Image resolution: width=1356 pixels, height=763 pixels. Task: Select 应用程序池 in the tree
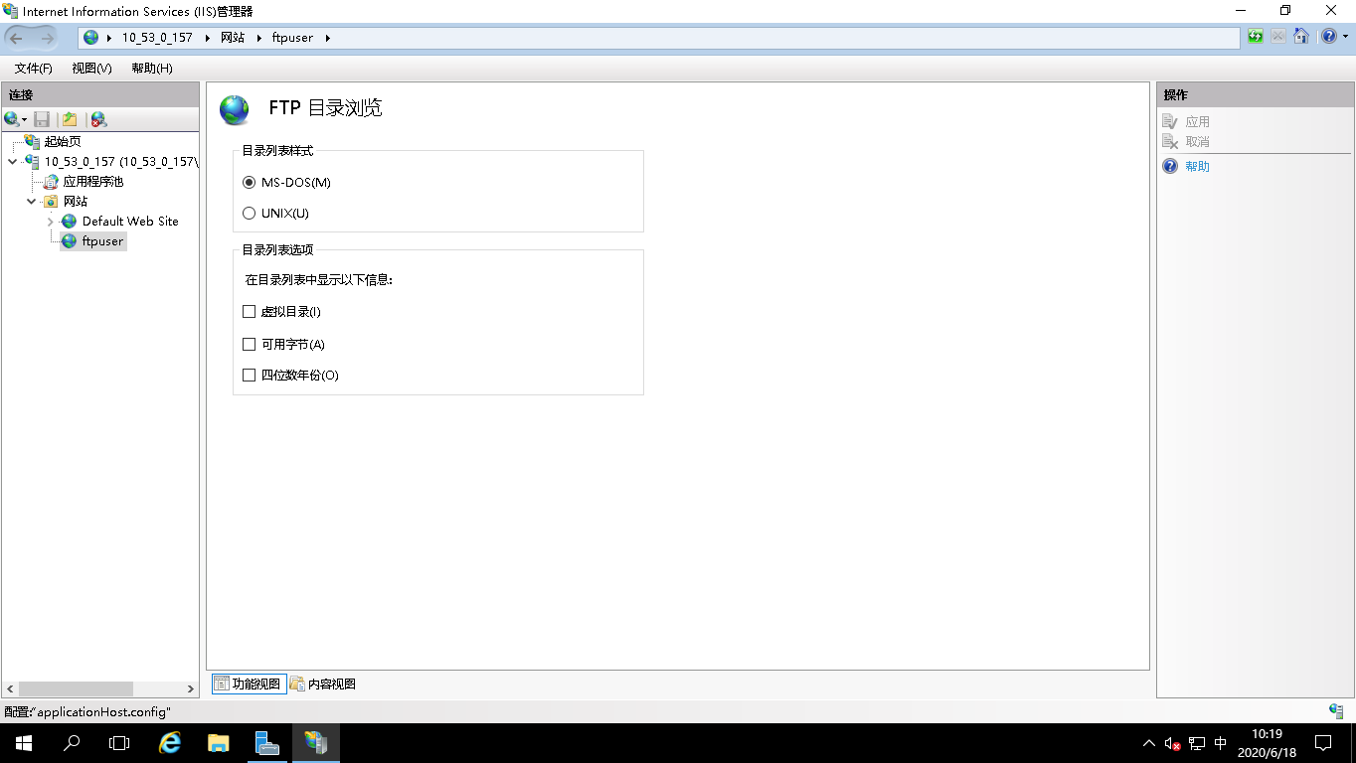tap(93, 182)
